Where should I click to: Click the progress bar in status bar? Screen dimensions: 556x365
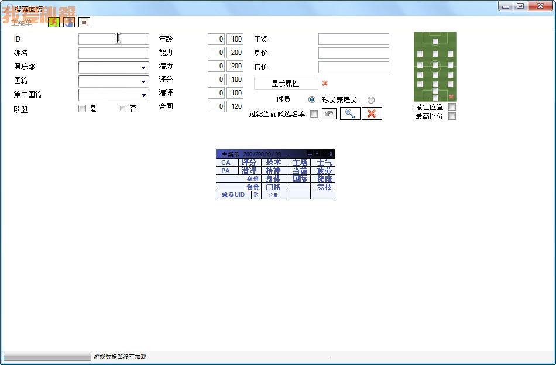point(47,356)
